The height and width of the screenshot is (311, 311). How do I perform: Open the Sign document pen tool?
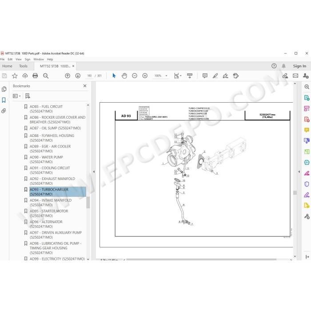pyautogui.click(x=226, y=76)
